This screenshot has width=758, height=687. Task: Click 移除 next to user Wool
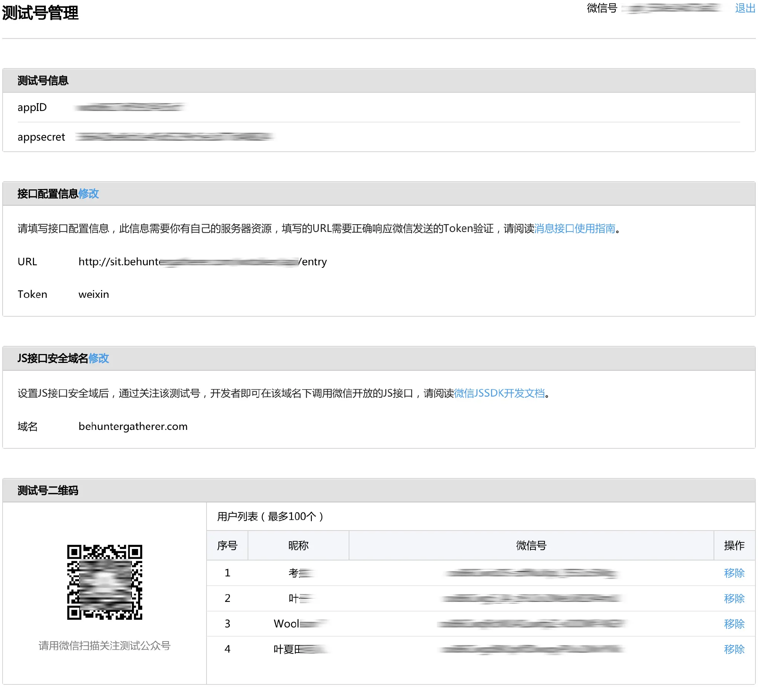(x=734, y=623)
